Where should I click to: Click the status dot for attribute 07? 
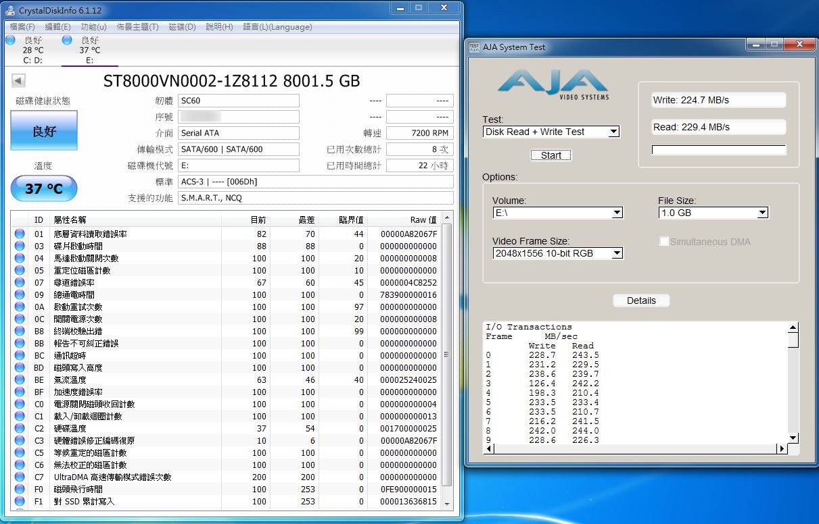pyautogui.click(x=20, y=282)
